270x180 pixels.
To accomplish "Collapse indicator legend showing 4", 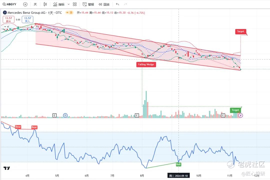I will (6, 27).
